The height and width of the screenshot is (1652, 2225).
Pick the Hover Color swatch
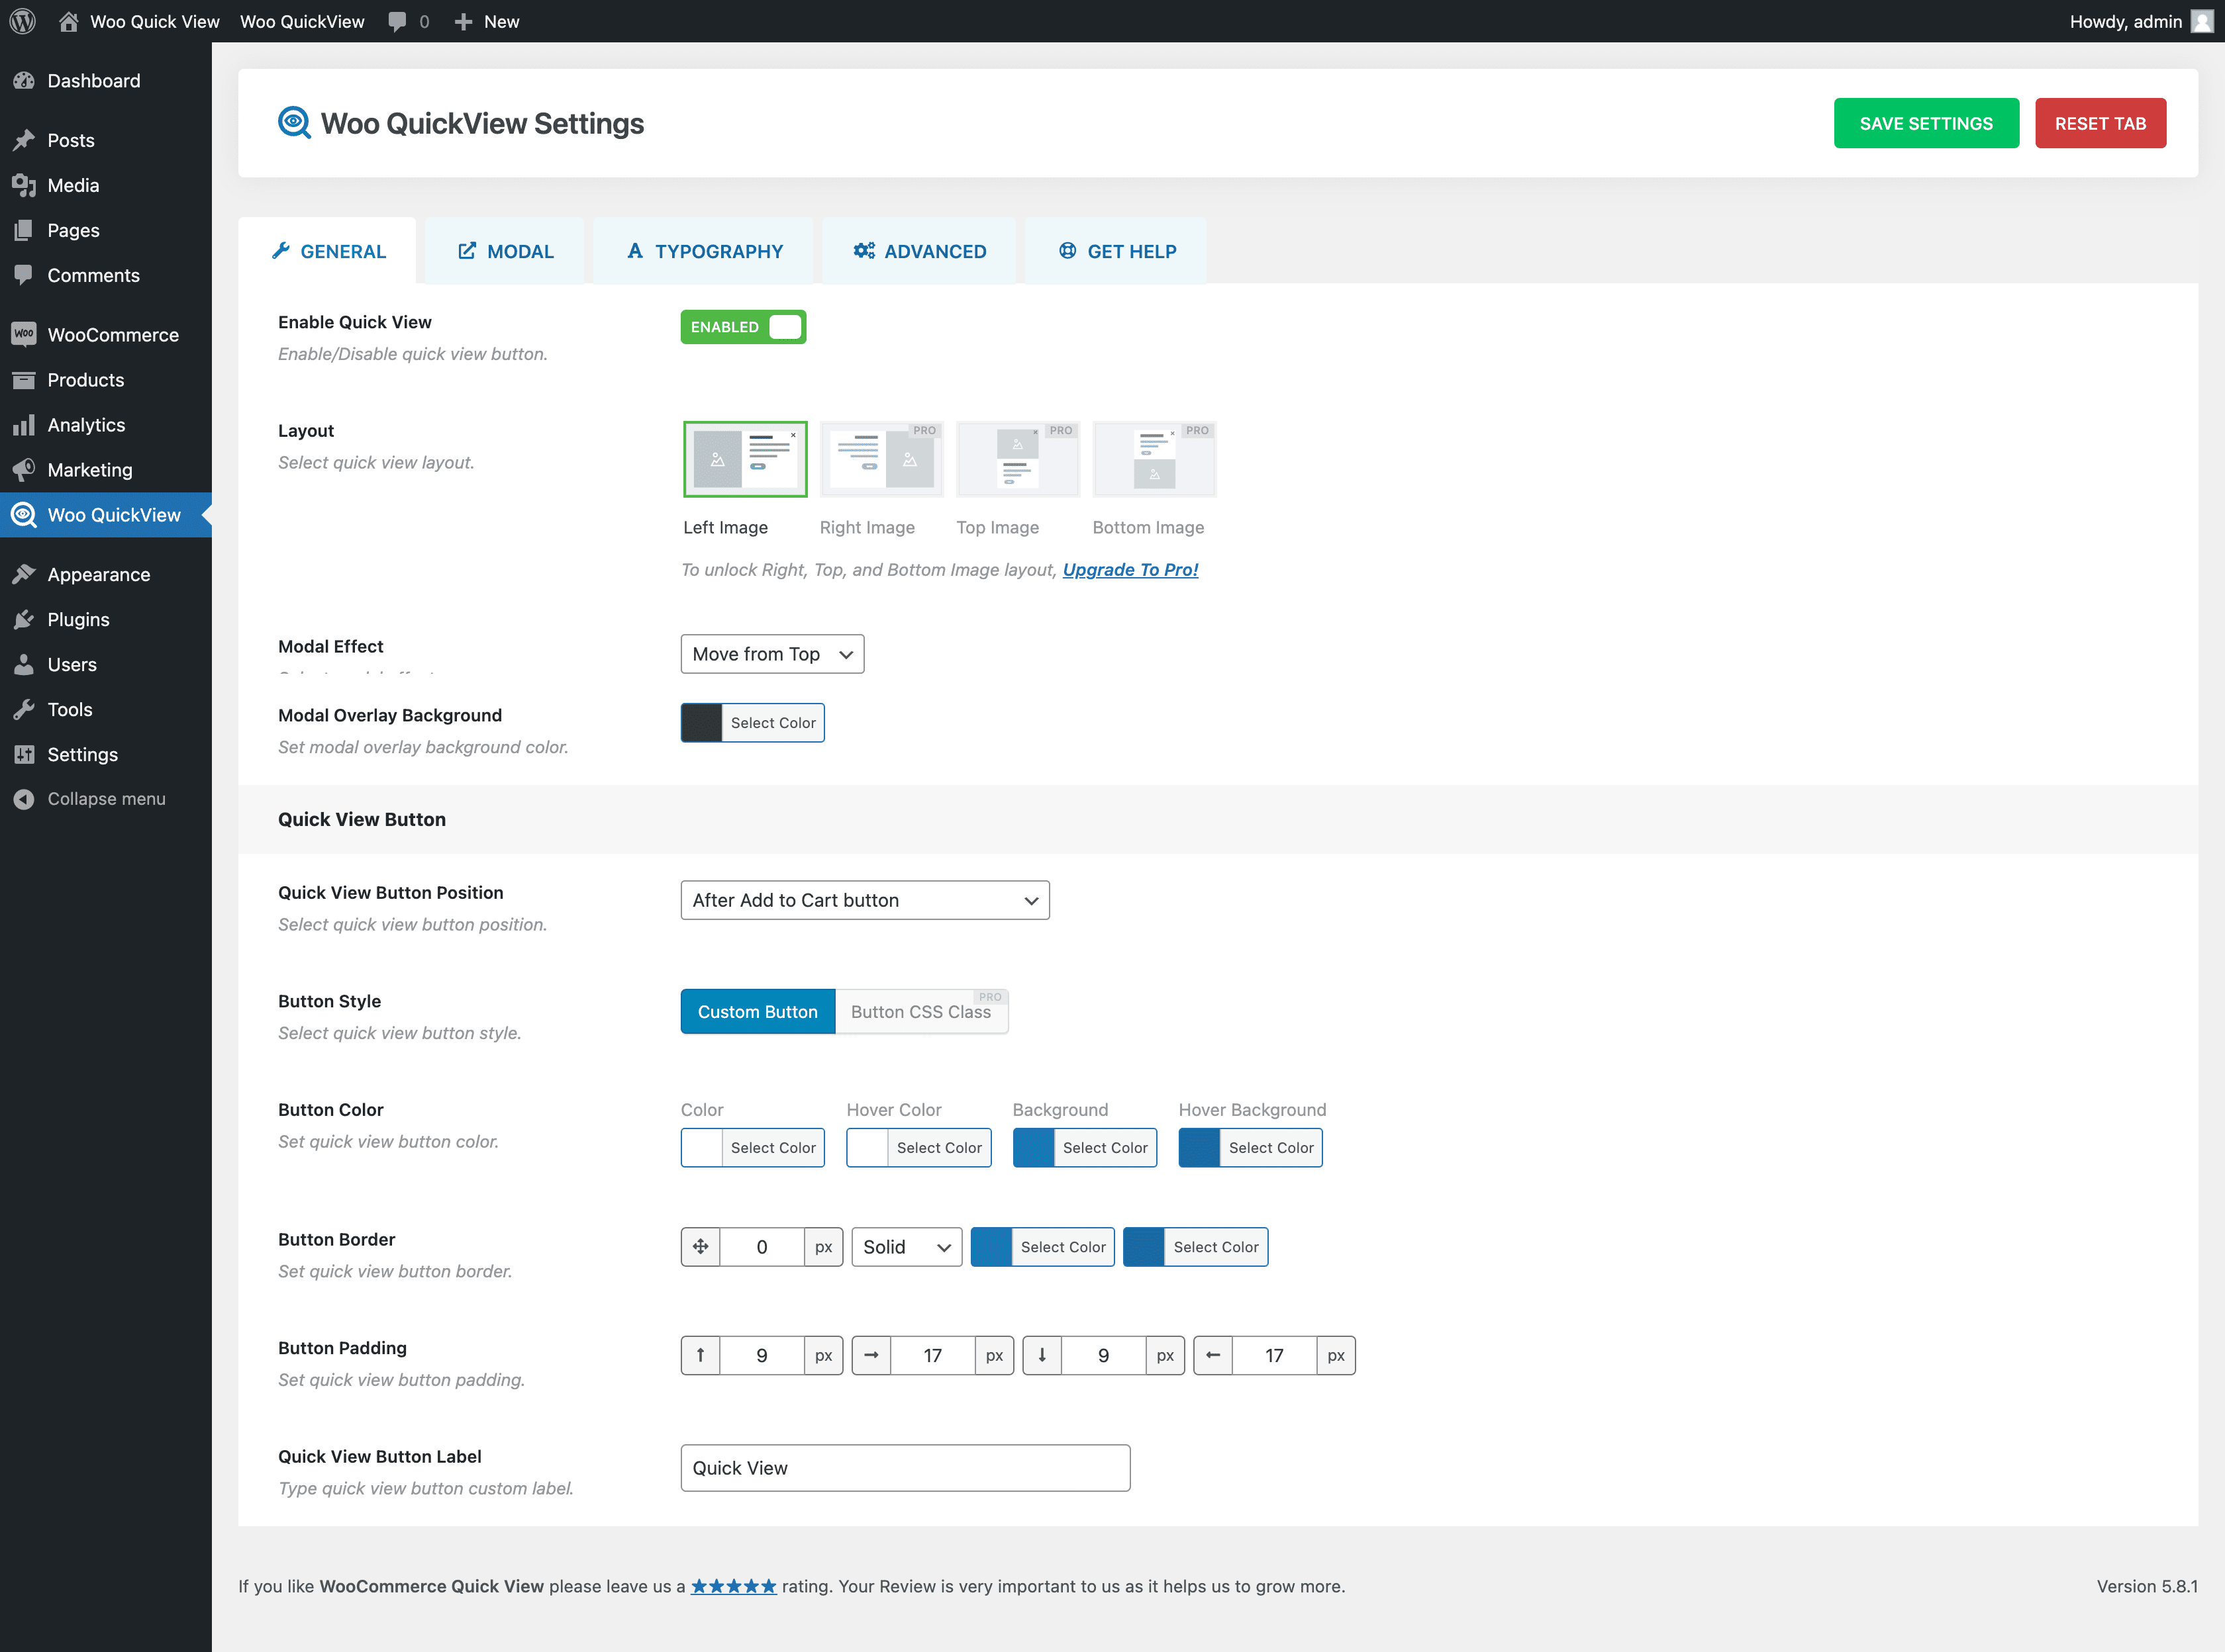(x=867, y=1148)
